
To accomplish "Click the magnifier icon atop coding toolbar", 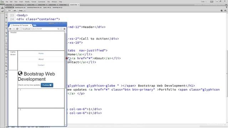I will click(x=6, y=15).
